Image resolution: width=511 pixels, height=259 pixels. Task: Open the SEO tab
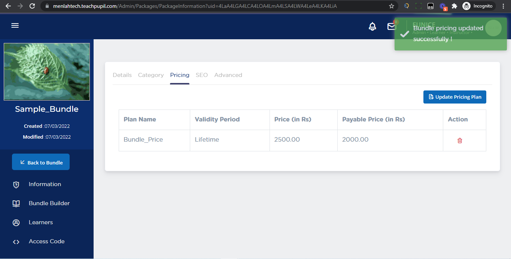201,75
